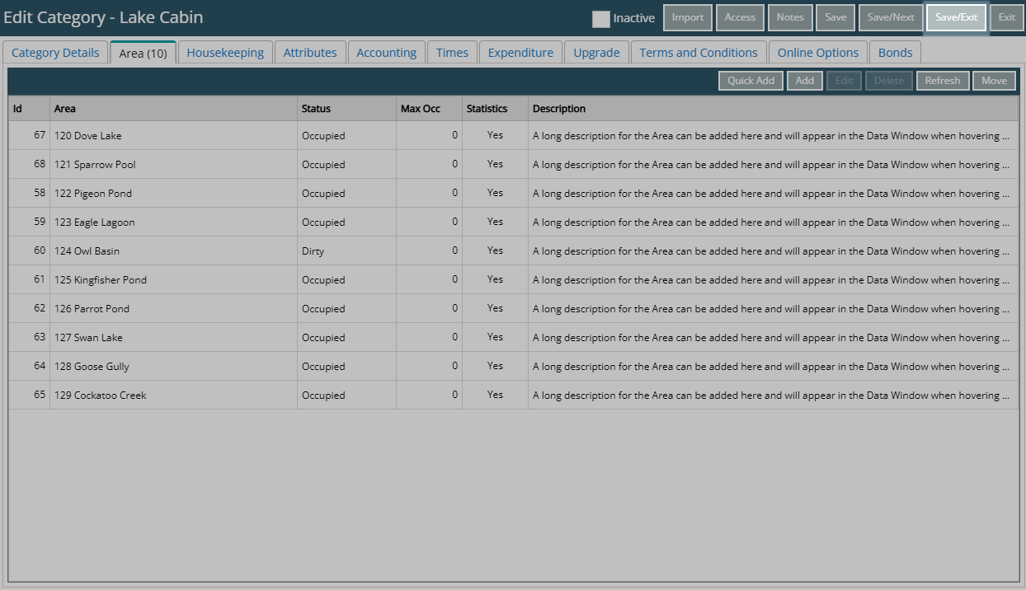Click the Save button

click(835, 17)
